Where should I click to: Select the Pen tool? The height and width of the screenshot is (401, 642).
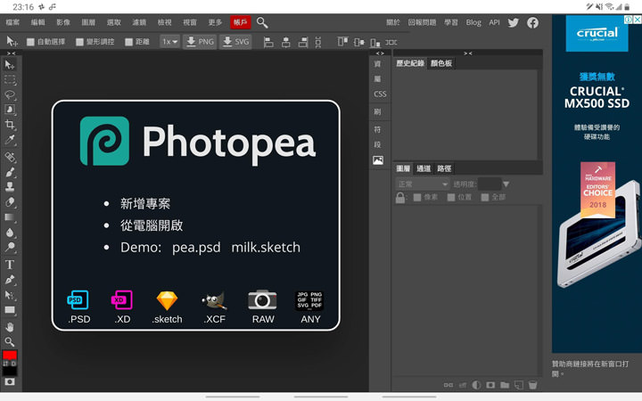point(10,280)
